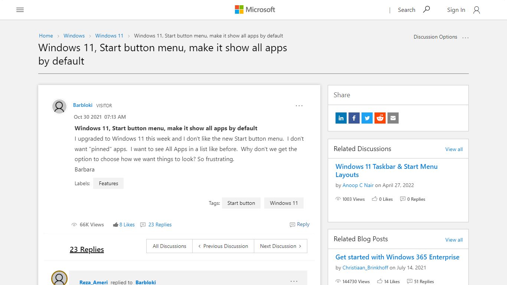Open Reza_Ameri profile link
Viewport: 507px width, 285px height.
point(94,282)
